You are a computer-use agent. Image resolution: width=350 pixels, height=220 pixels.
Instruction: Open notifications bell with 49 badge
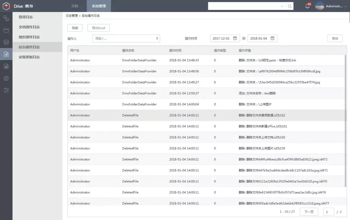point(308,6)
